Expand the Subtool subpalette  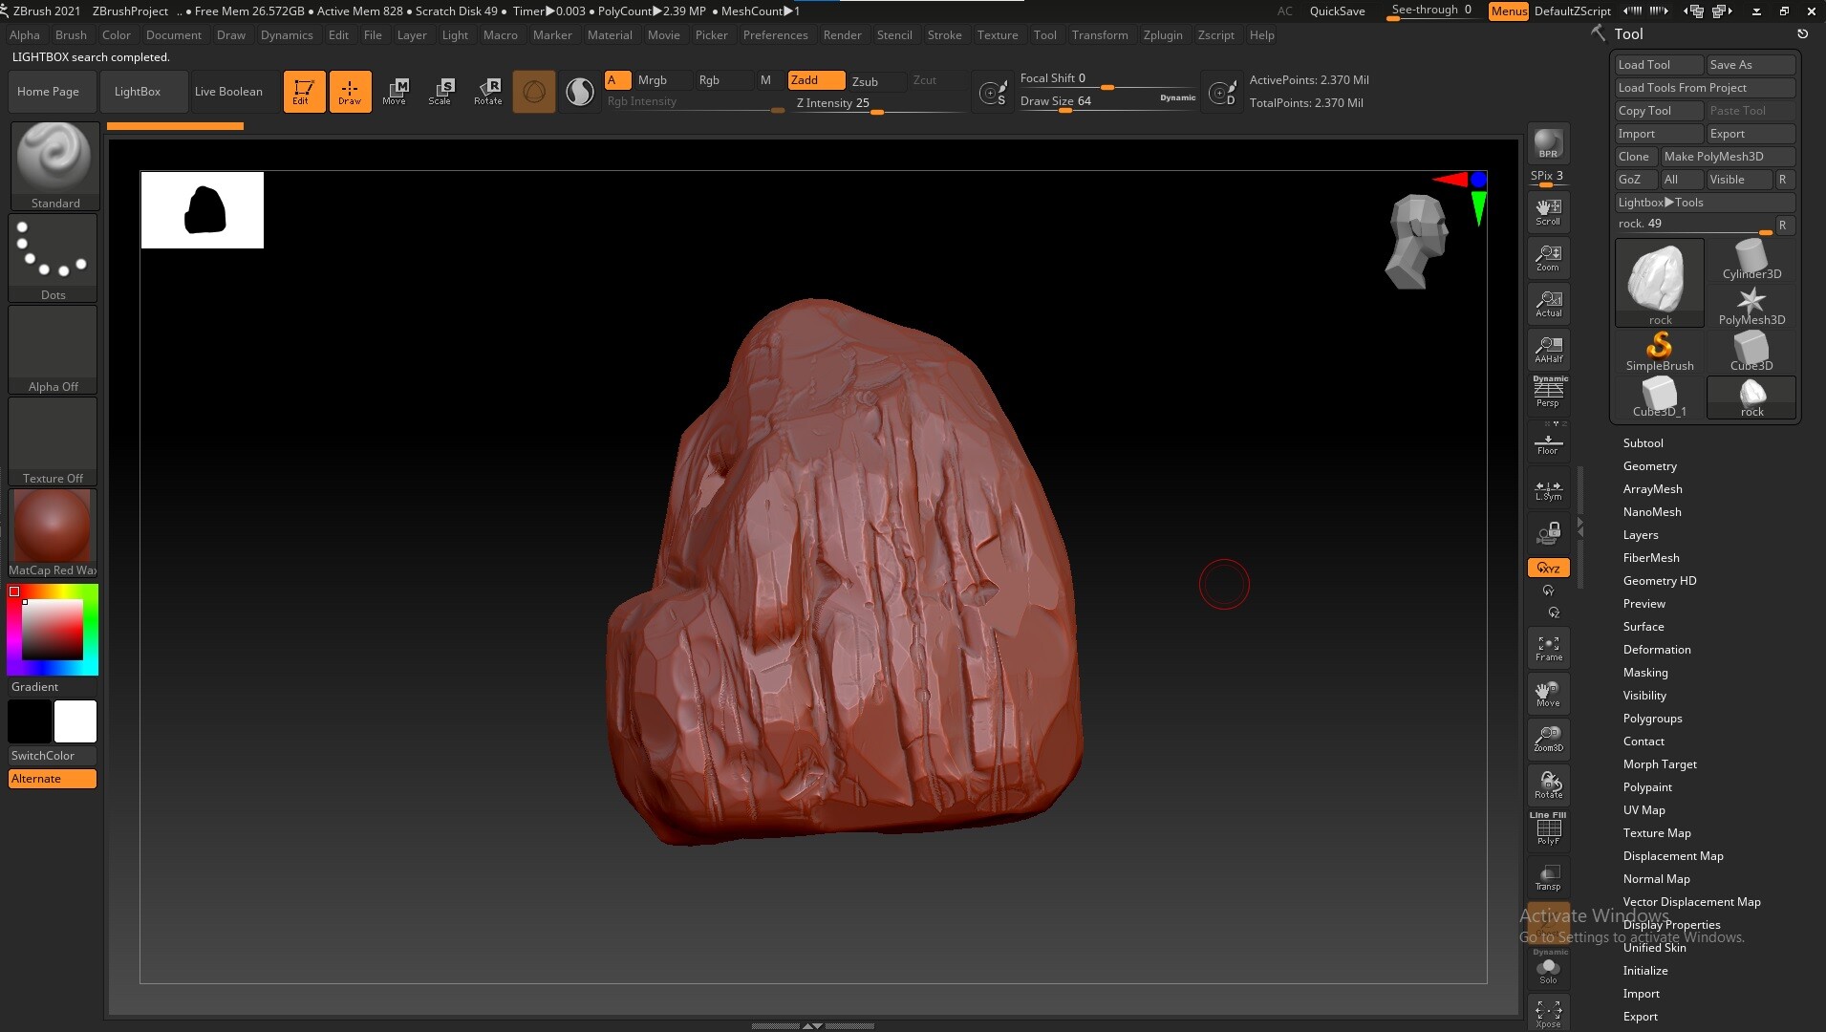(1643, 442)
